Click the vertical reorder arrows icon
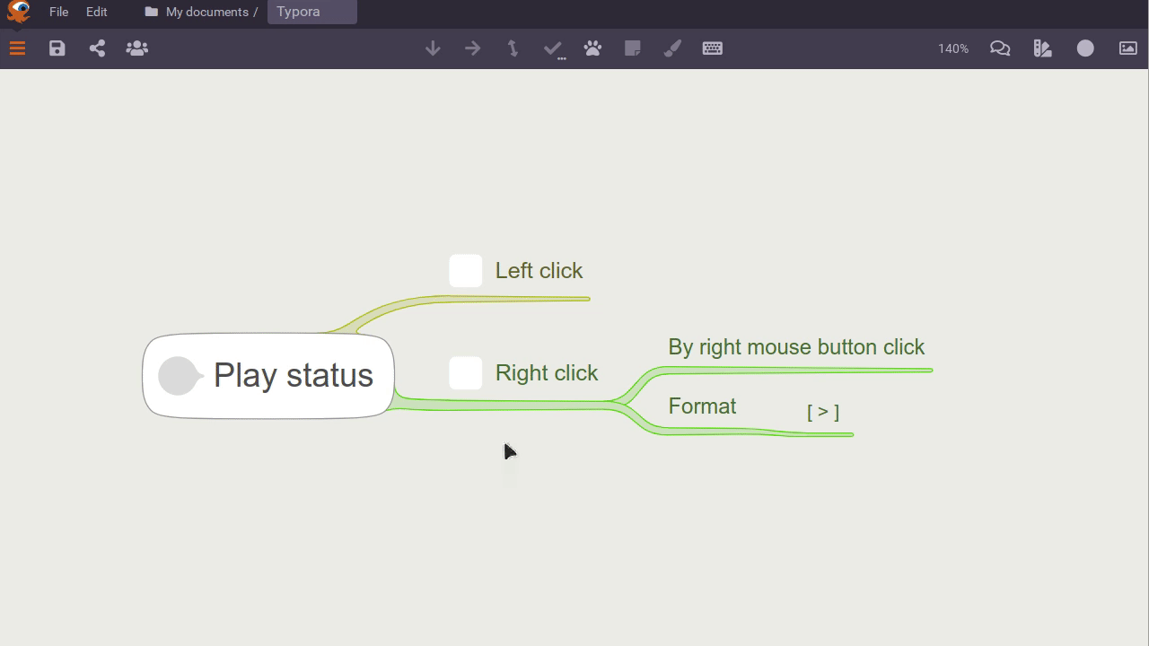Viewport: 1149px width, 646px height. pyautogui.click(x=512, y=48)
